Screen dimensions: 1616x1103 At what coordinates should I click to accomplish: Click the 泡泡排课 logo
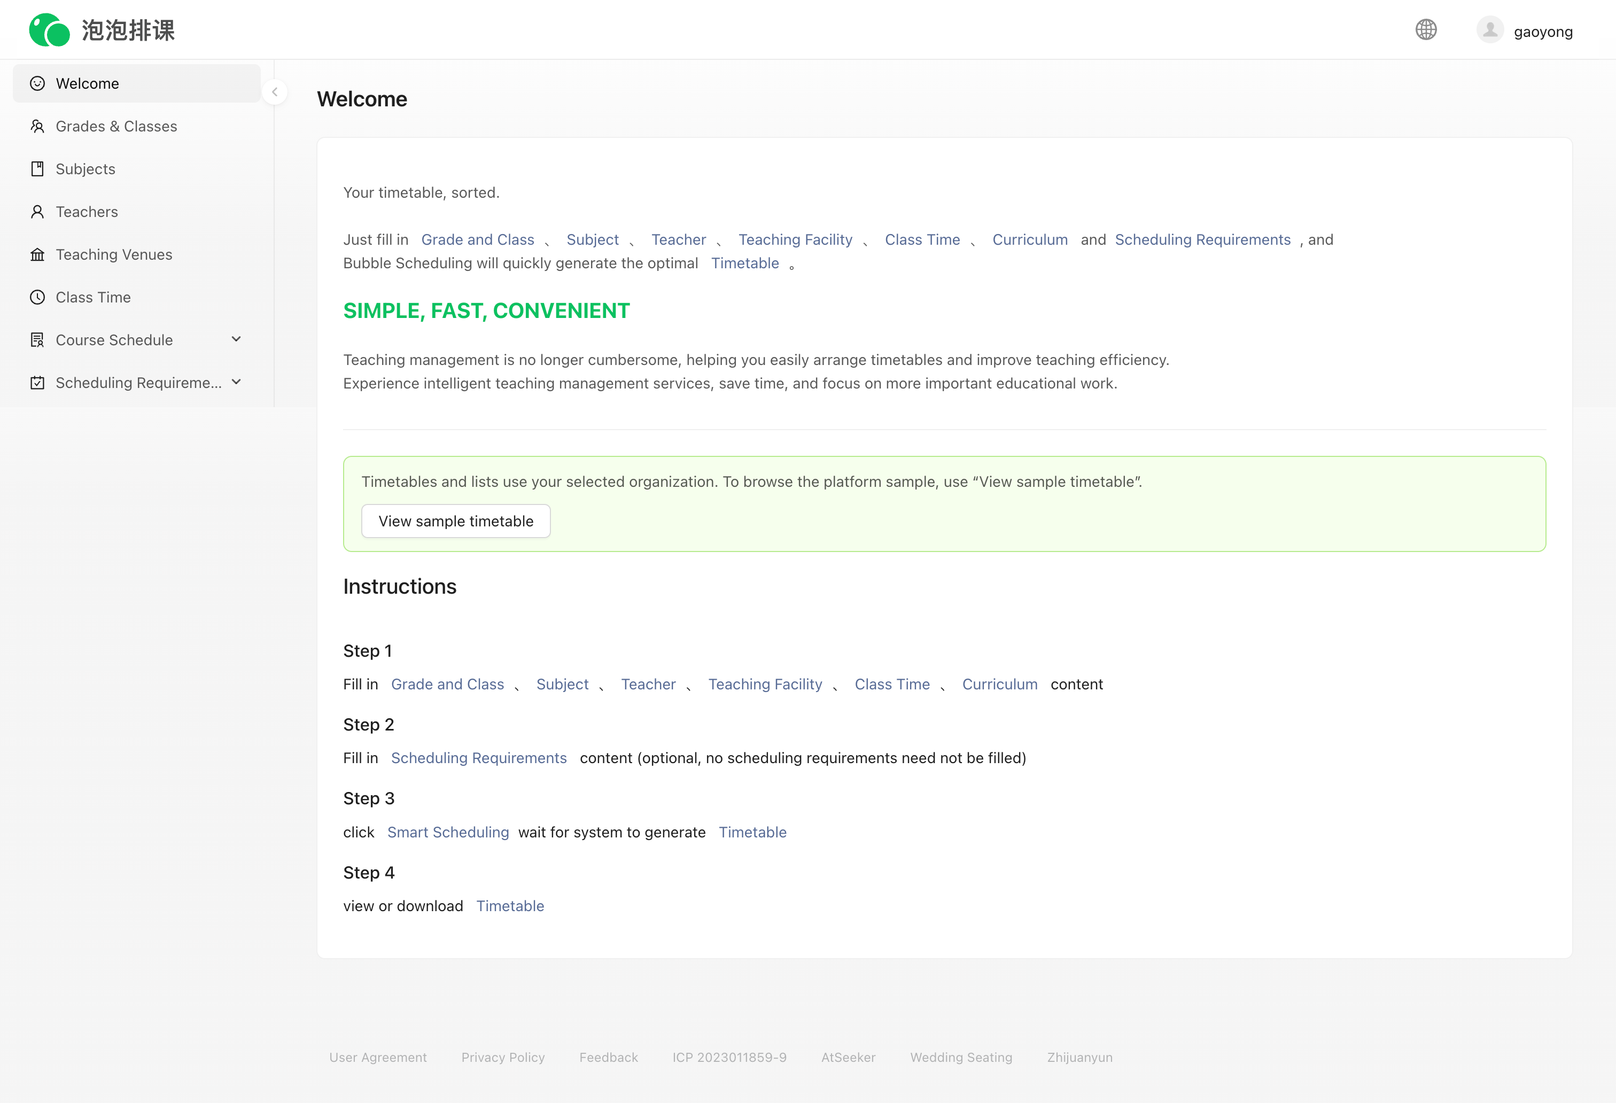[102, 30]
